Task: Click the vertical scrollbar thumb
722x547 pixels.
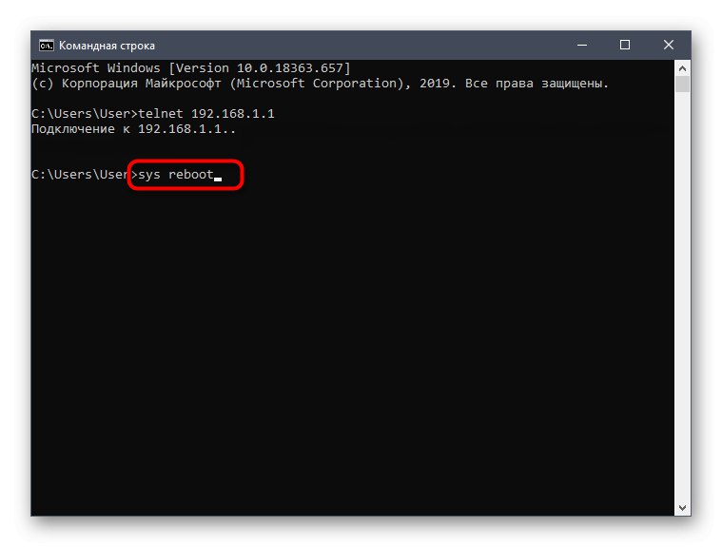Action: (682, 85)
